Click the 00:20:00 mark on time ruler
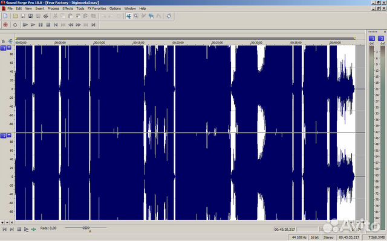The image size is (387, 241). [177, 43]
